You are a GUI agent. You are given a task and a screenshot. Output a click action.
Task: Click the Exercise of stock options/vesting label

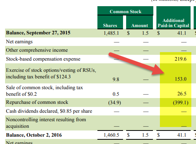pyautogui.click(x=51, y=73)
